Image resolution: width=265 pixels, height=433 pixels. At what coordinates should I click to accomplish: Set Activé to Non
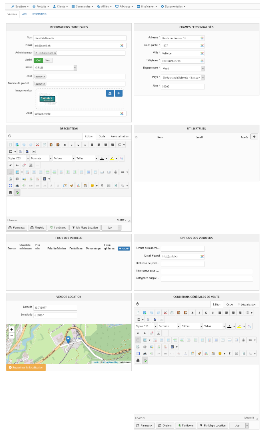click(x=48, y=61)
